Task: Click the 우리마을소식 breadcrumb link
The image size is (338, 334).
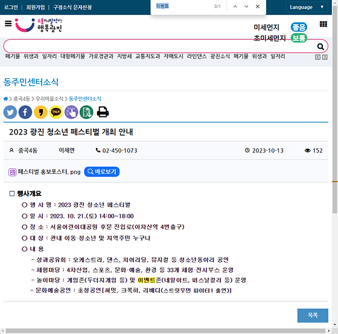Action: tap(49, 99)
